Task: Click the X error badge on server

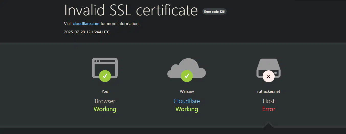Action: pos(269,76)
